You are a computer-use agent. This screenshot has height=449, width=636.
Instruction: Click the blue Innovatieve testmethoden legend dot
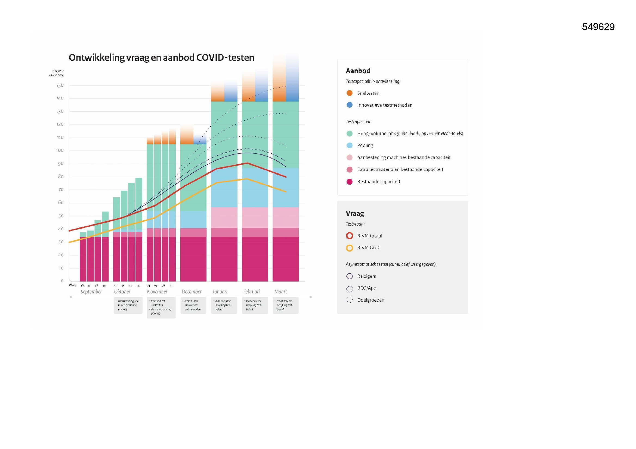pos(350,105)
